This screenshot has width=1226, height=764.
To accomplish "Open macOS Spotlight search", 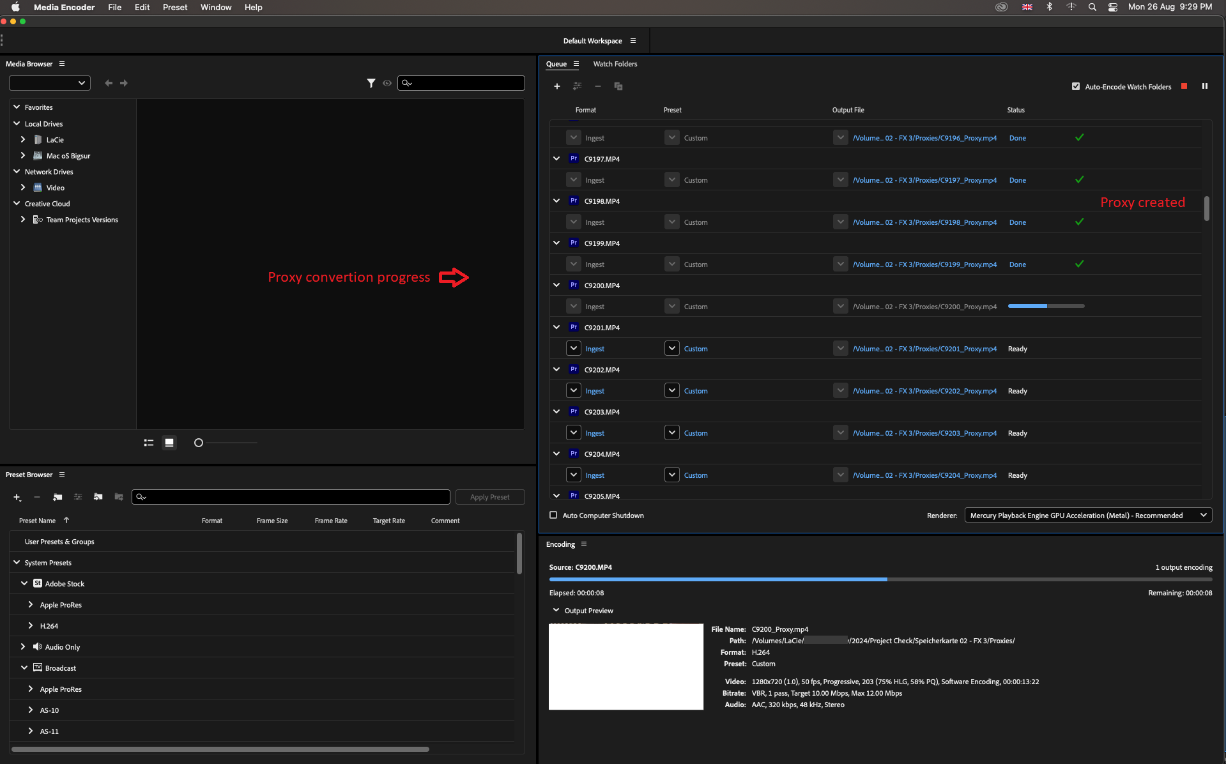I will click(1092, 7).
